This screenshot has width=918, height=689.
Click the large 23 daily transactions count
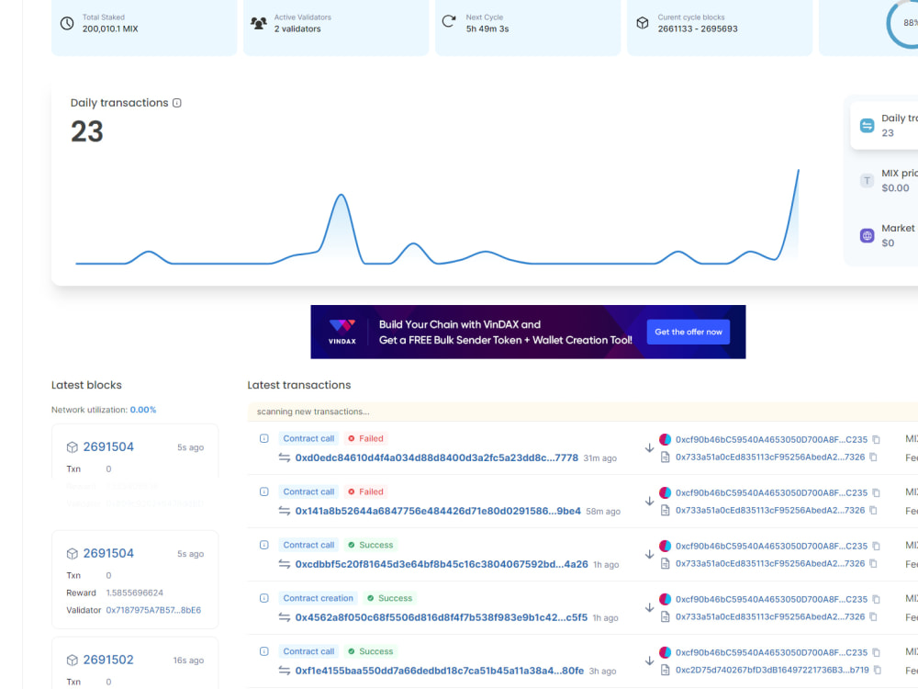click(x=87, y=131)
